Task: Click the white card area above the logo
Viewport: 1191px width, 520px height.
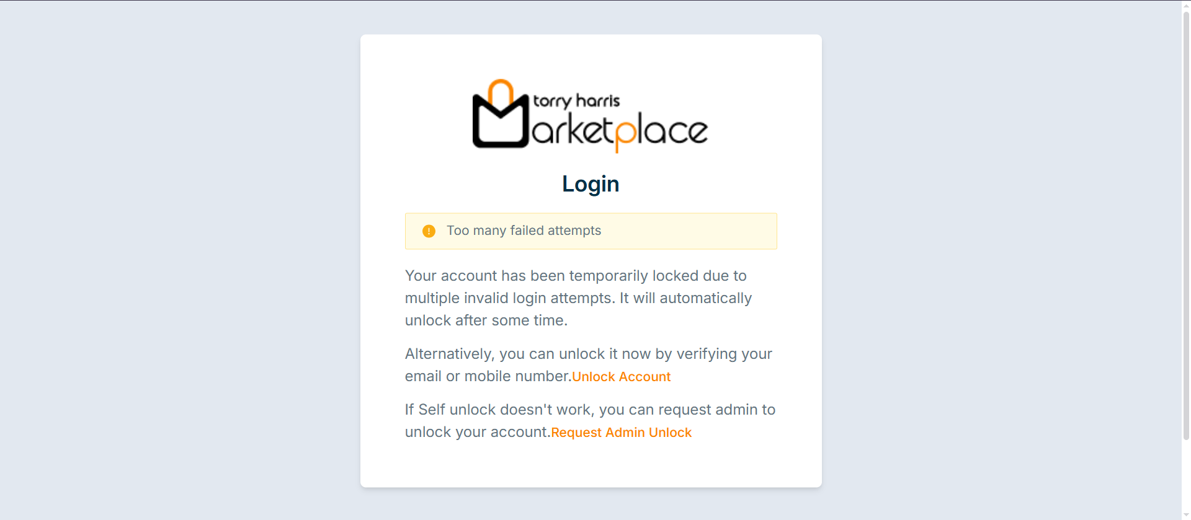Action: click(x=591, y=56)
